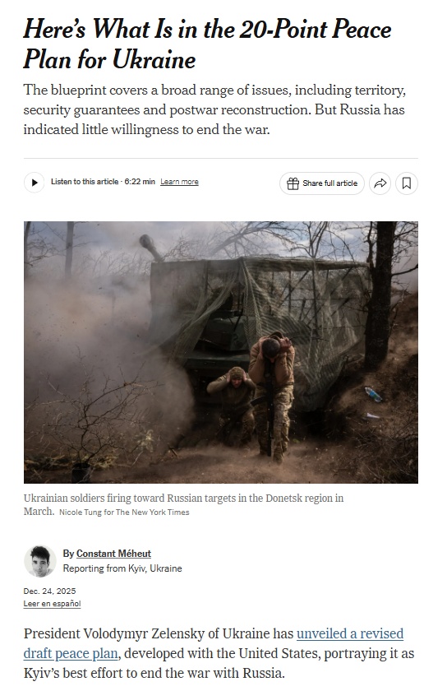Click the Dec. 24, 2025 date
The image size is (447, 691).
pyautogui.click(x=50, y=591)
